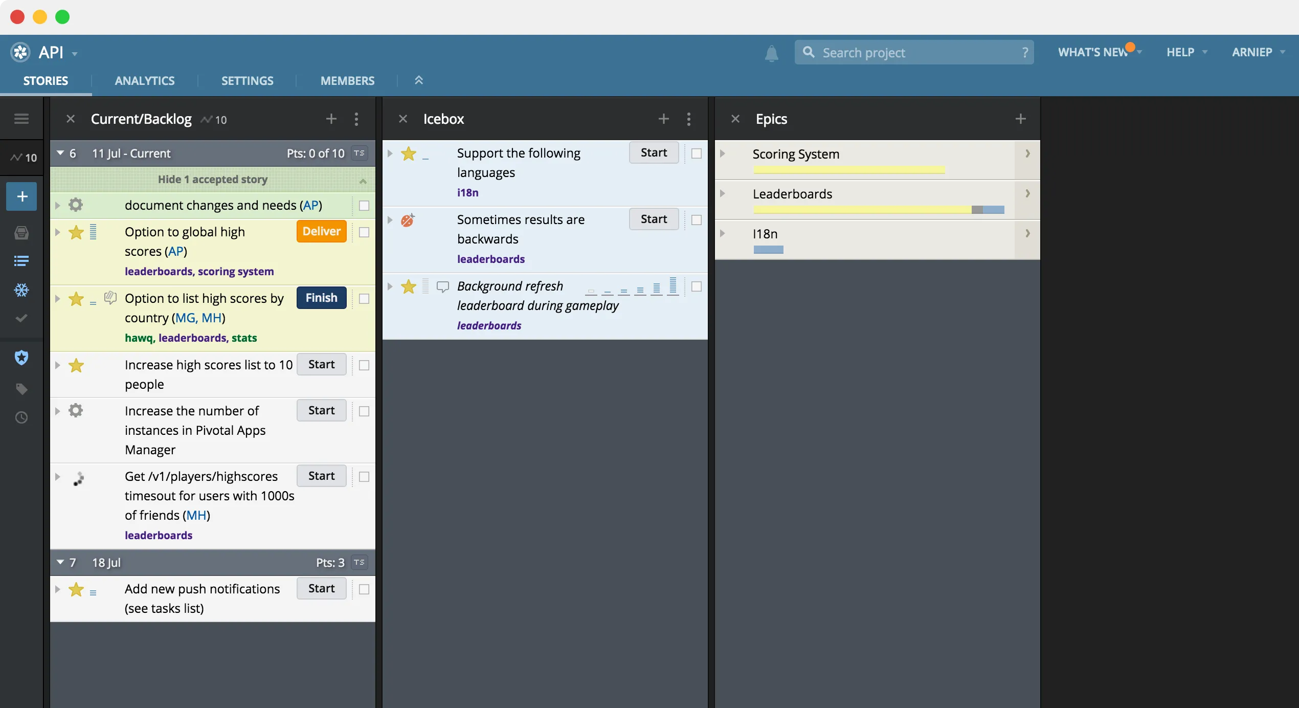1299x708 pixels.
Task: Check the 'Option to global high scores' checkbox
Action: 364,232
